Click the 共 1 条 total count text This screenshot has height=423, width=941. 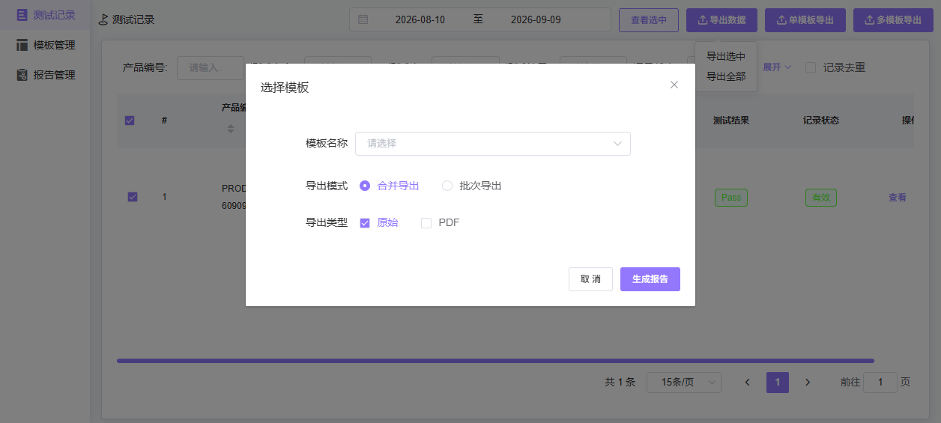[620, 383]
